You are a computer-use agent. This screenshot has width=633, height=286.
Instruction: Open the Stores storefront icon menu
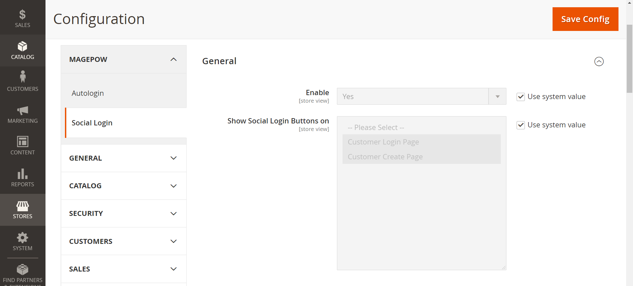coord(22,210)
